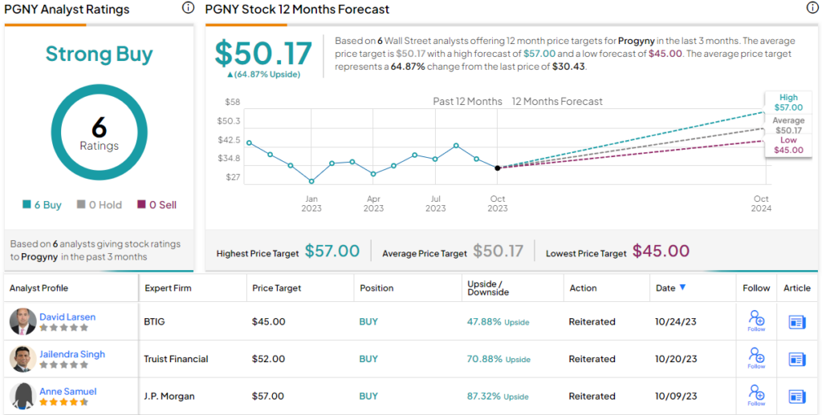Screen dimensions: 822x415
Task: Open article icon for Jailendra Singh row
Action: coord(796,359)
